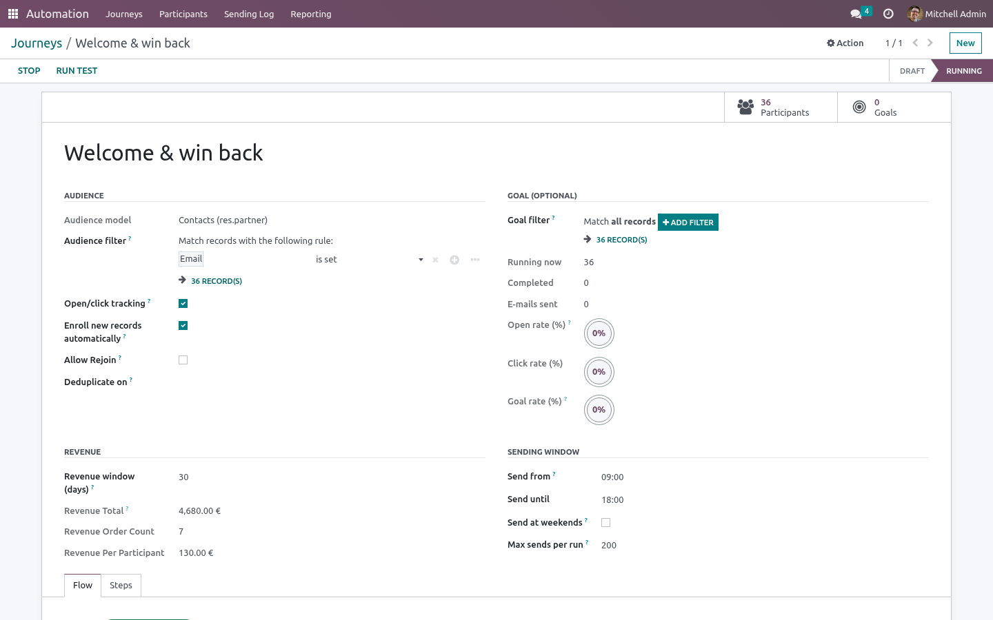The width and height of the screenshot is (993, 620).
Task: Enable the Allow Rejoin checkbox
Action: pos(183,360)
